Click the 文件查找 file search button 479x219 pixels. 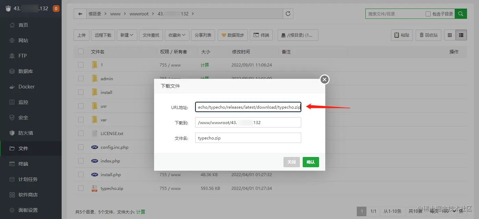point(151,35)
